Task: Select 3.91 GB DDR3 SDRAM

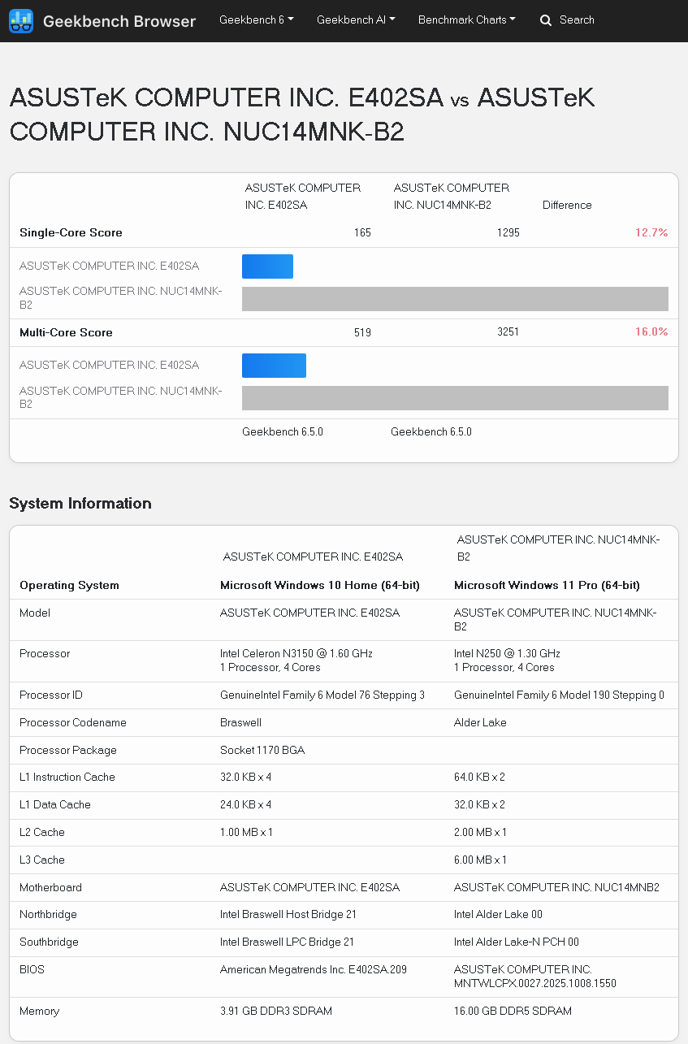Action: click(276, 1011)
